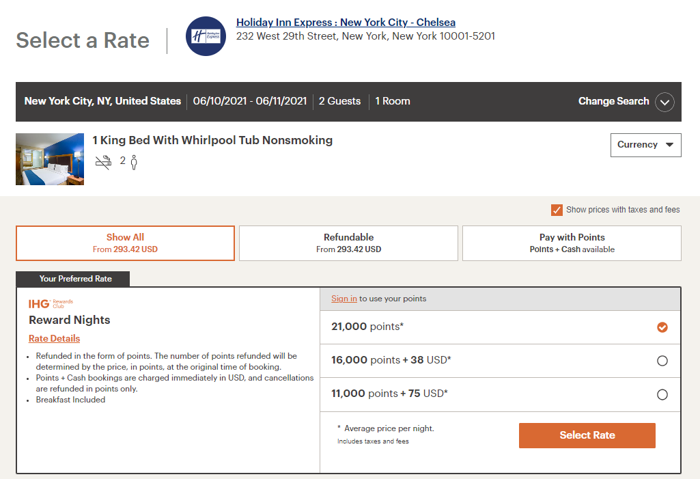The image size is (700, 479).
Task: Click the guest occupancy person icon
Action: [x=133, y=163]
